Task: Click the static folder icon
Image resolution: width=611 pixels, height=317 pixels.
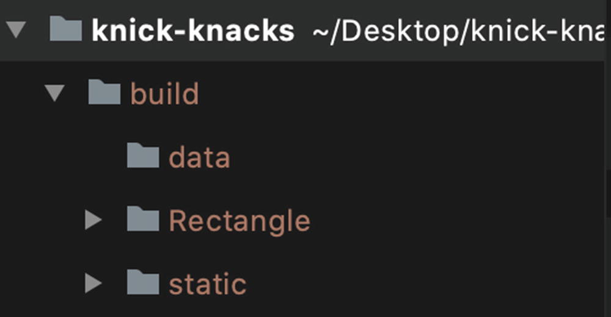Action: (x=143, y=283)
